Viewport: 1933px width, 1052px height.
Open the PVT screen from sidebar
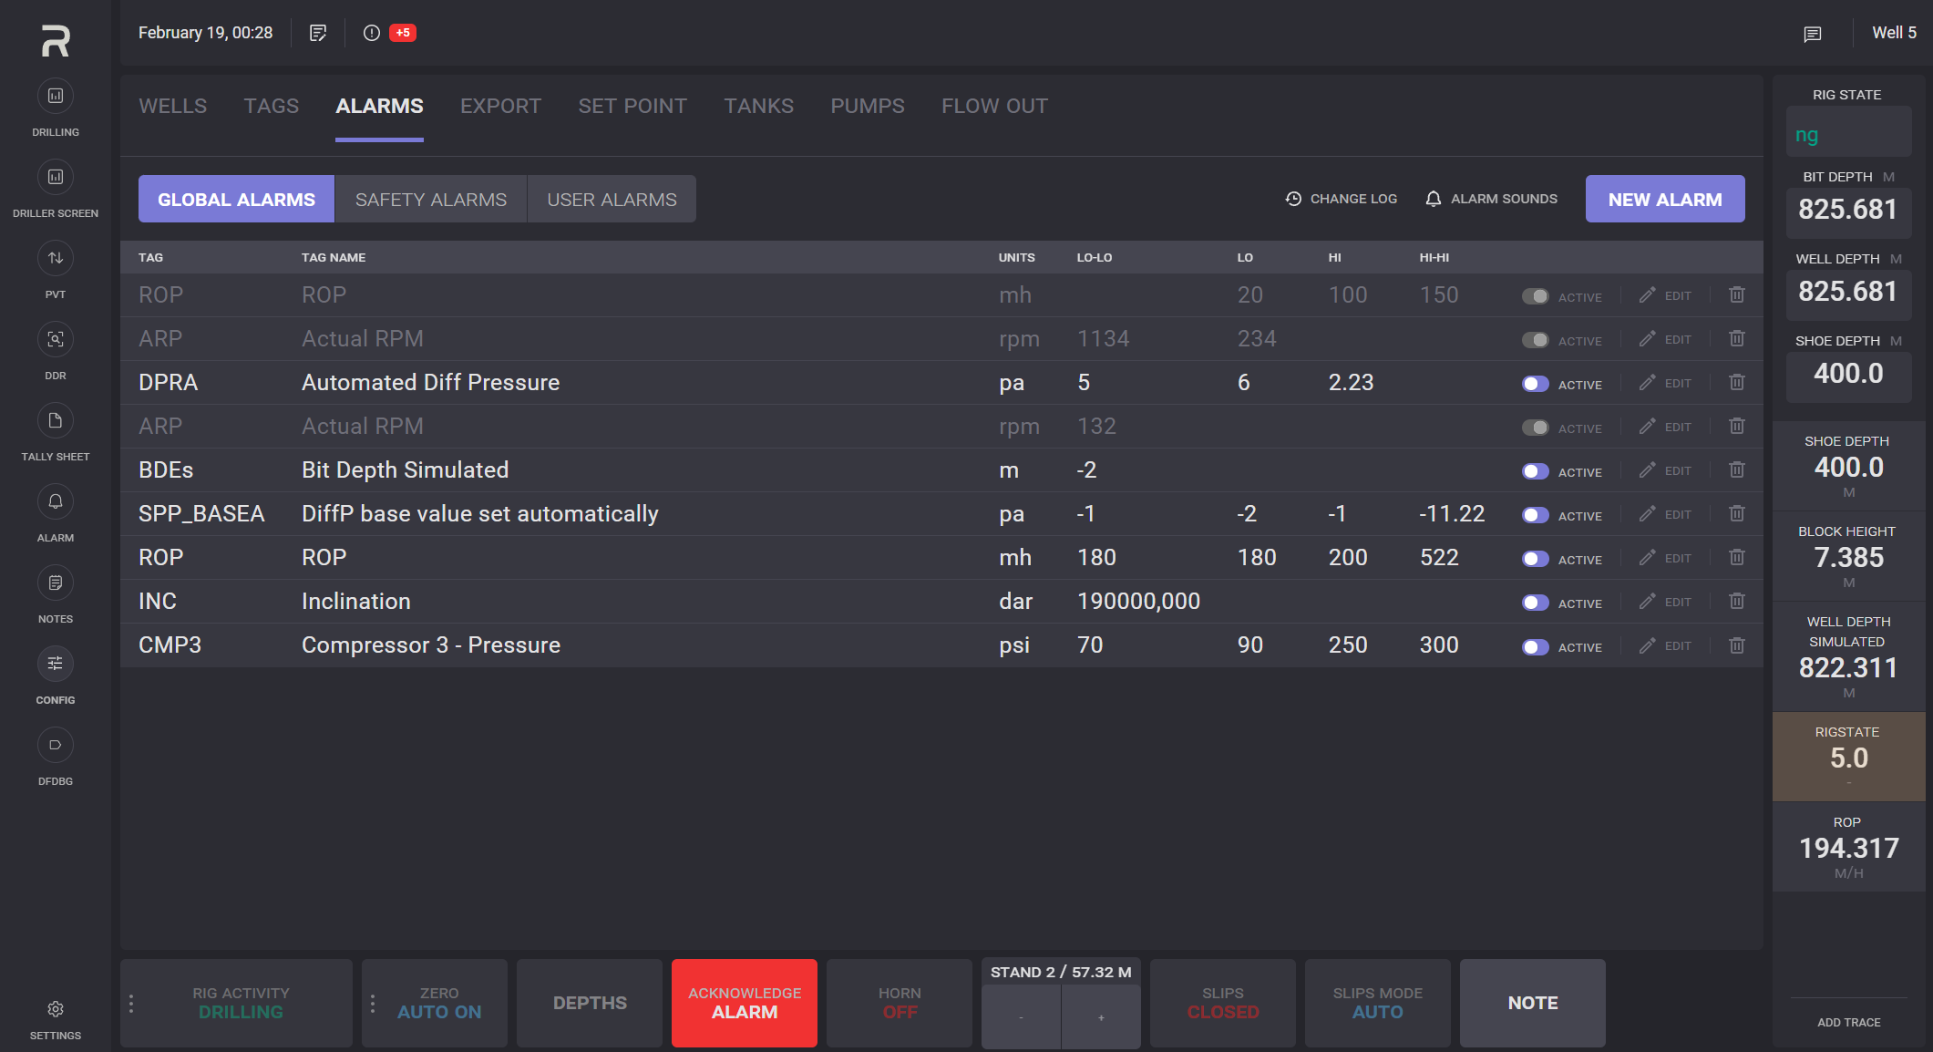point(55,259)
